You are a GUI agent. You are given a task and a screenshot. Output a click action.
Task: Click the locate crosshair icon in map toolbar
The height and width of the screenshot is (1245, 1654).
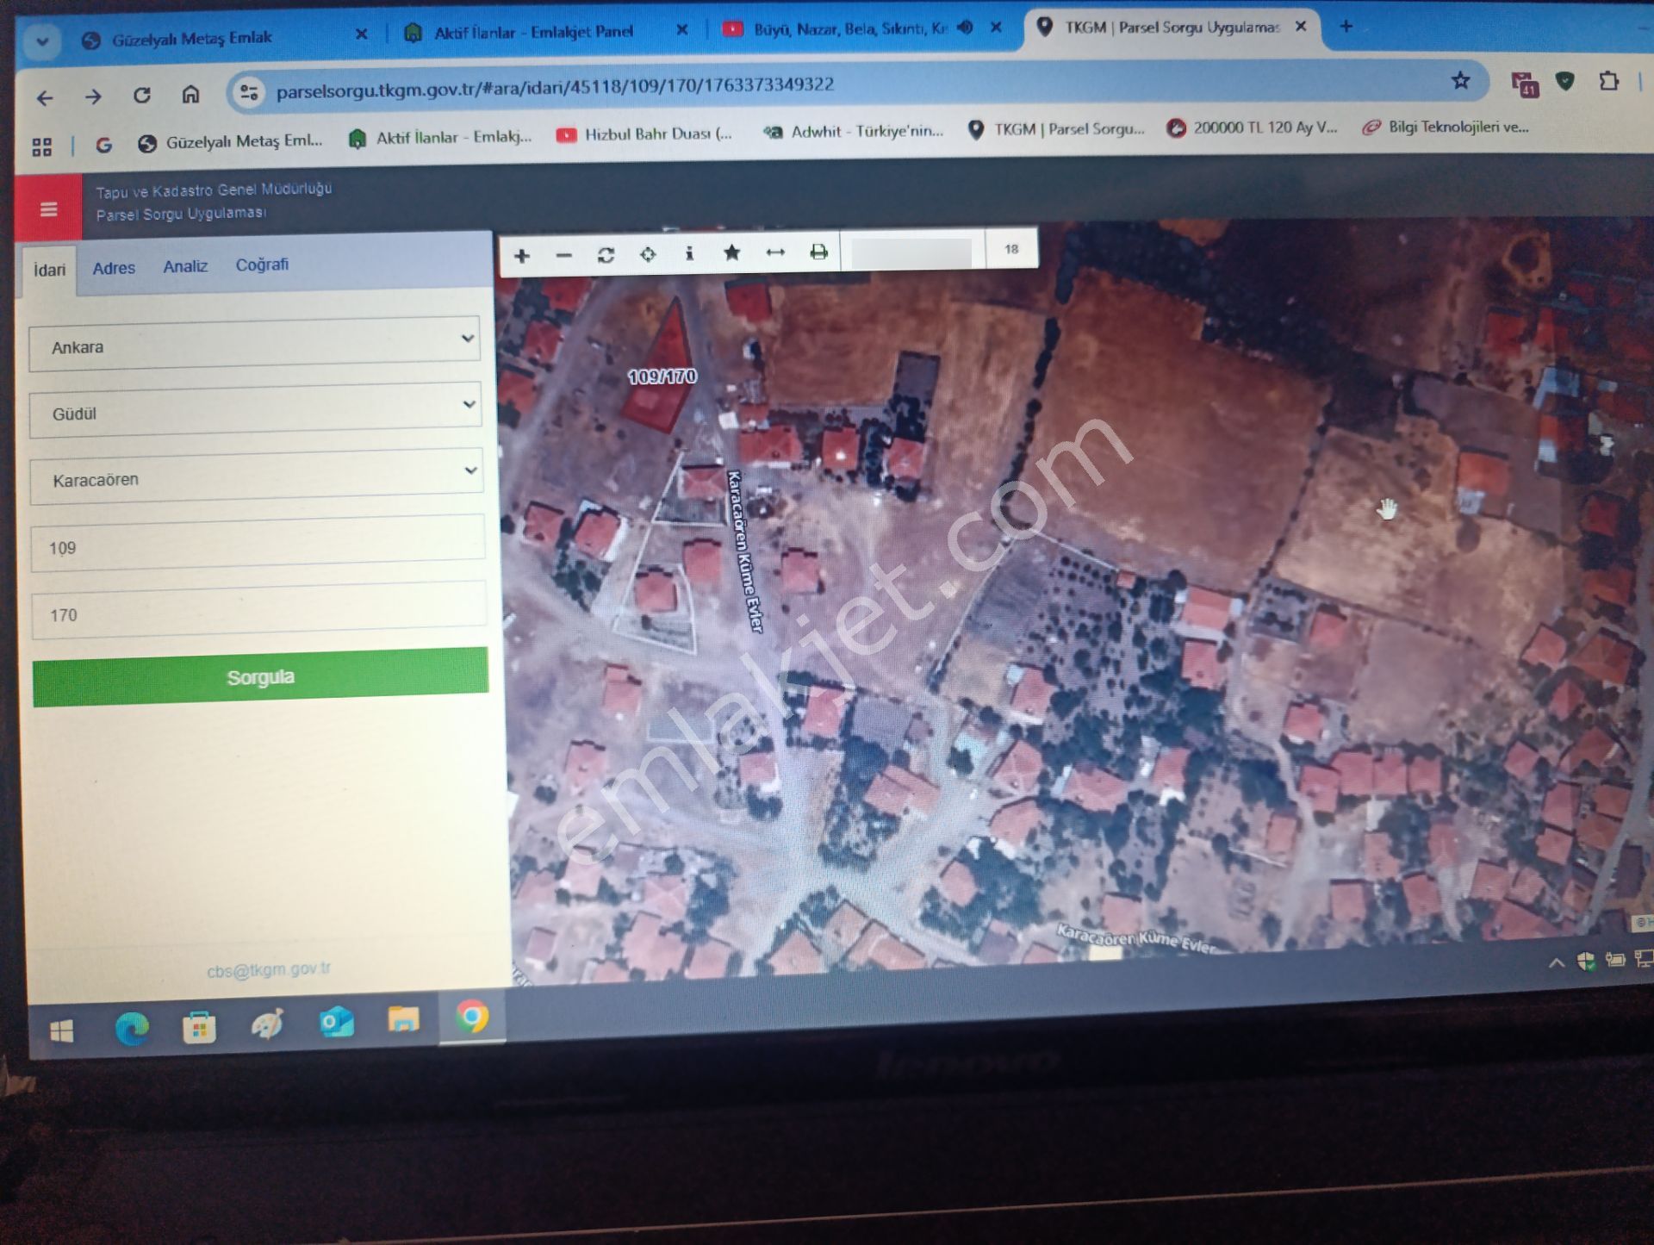(648, 254)
